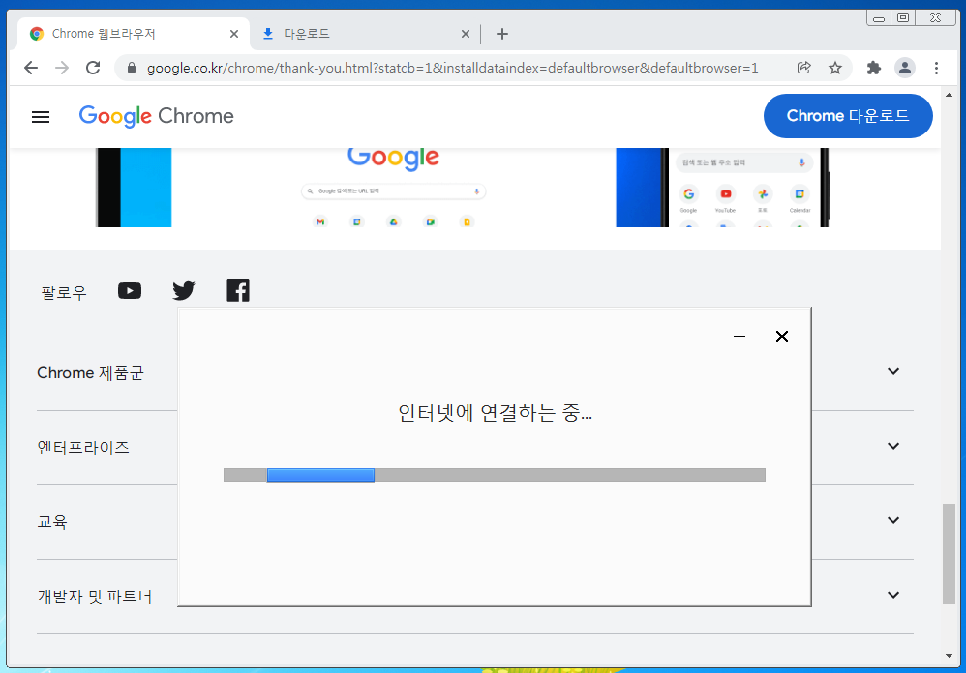The width and height of the screenshot is (966, 673).
Task: Click the scrollbar down arrow
Action: (949, 656)
